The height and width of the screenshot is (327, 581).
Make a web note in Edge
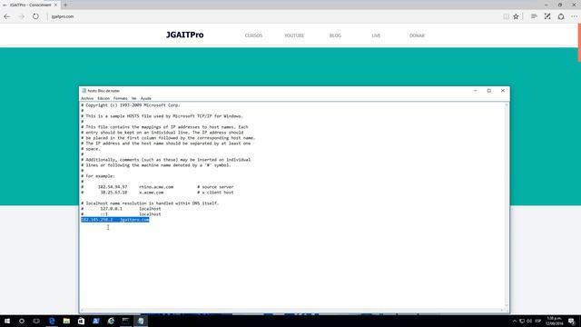[547, 16]
